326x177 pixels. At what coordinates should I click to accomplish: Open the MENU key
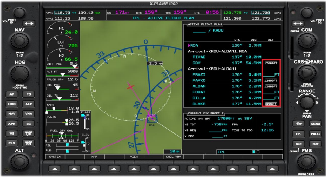tap(315, 124)
